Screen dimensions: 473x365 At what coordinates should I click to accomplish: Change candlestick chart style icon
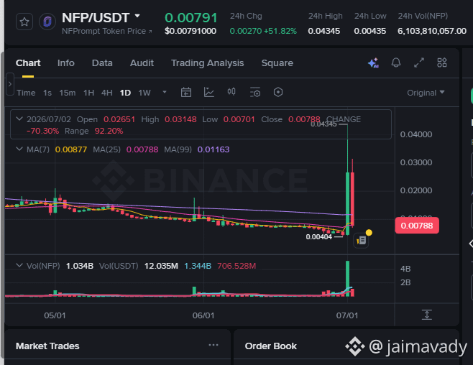[x=231, y=92]
